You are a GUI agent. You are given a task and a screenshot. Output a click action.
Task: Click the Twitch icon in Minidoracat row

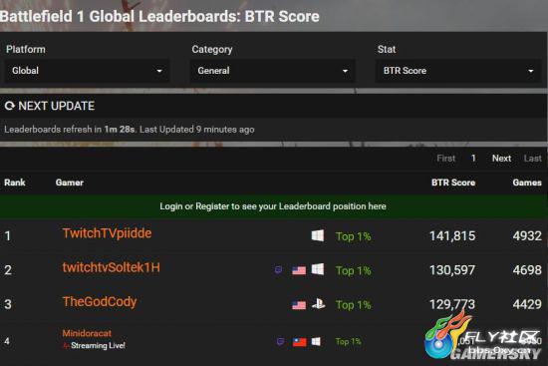[280, 341]
